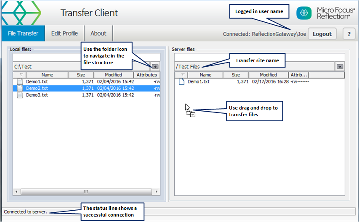Select Demo2.txt file icon in local files
This screenshot has height=222, width=359.
tap(20, 88)
